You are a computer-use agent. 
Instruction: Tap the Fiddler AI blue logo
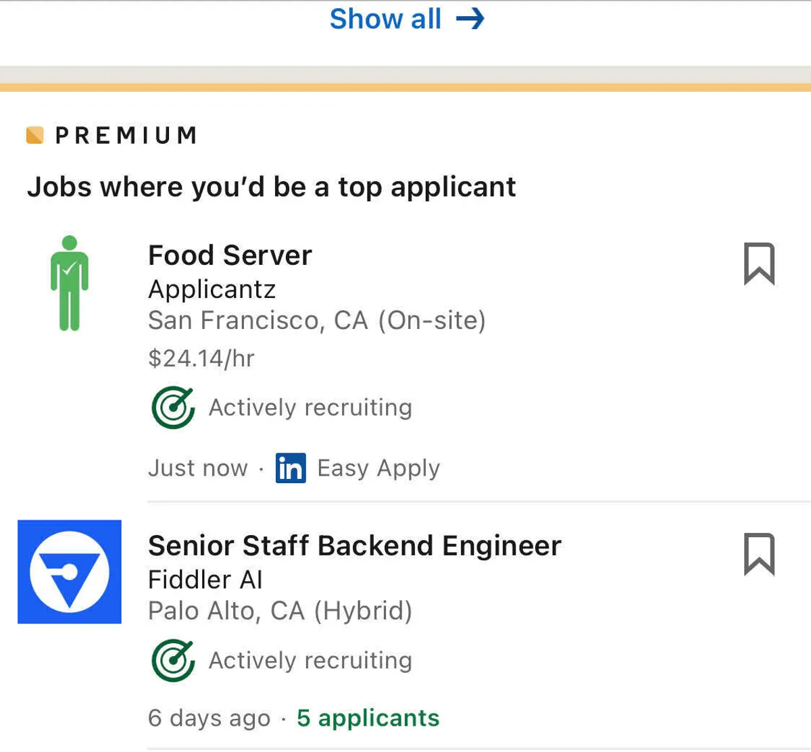click(70, 572)
